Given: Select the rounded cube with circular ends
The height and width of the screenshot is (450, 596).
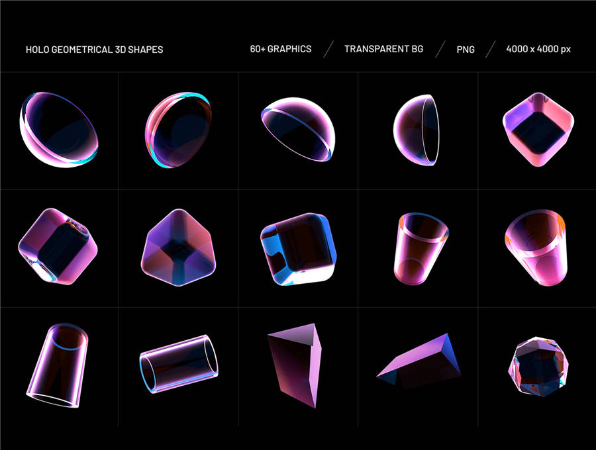Looking at the screenshot, I should 58,247.
